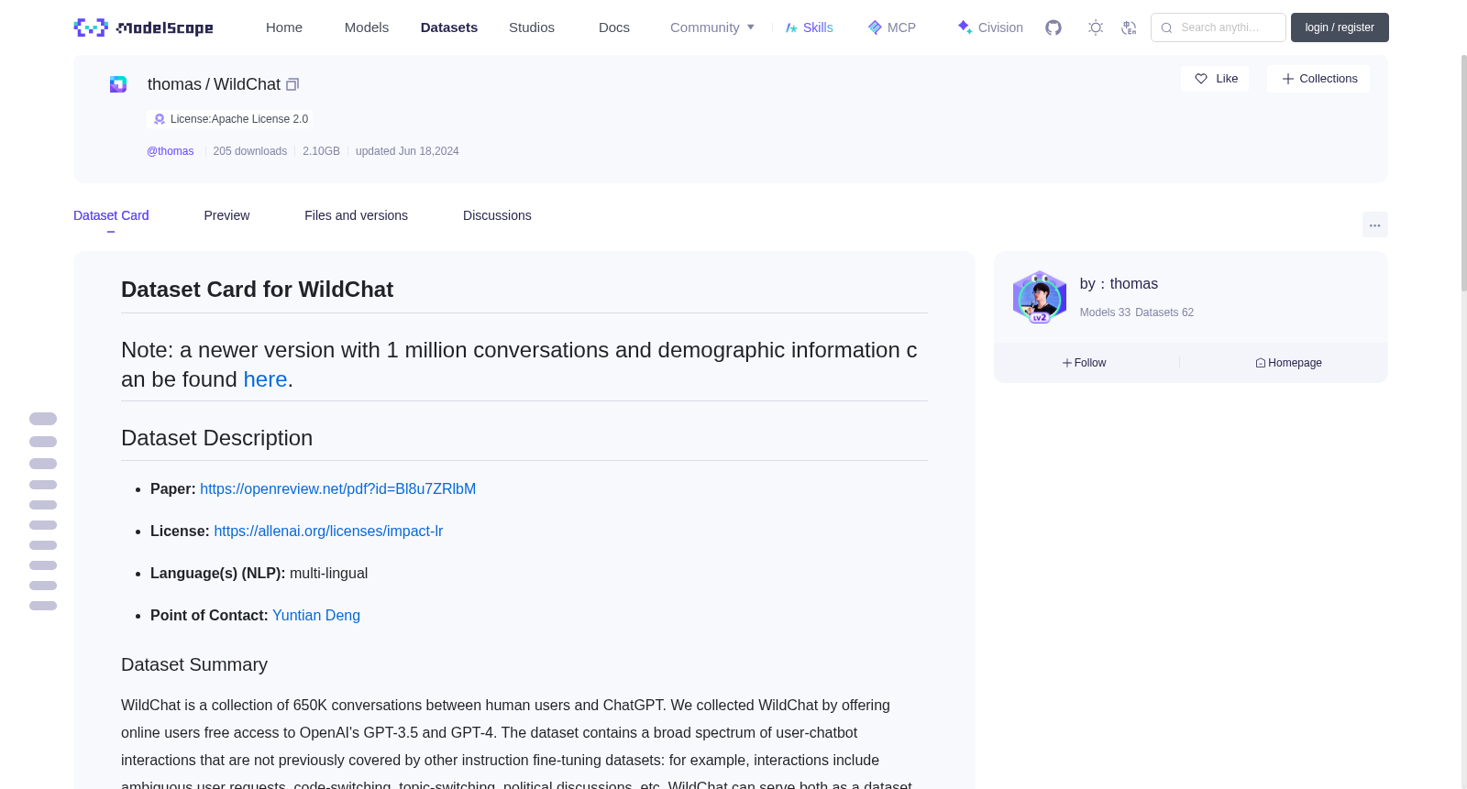
Task: Switch site language with the translate icon
Action: [x=1129, y=27]
